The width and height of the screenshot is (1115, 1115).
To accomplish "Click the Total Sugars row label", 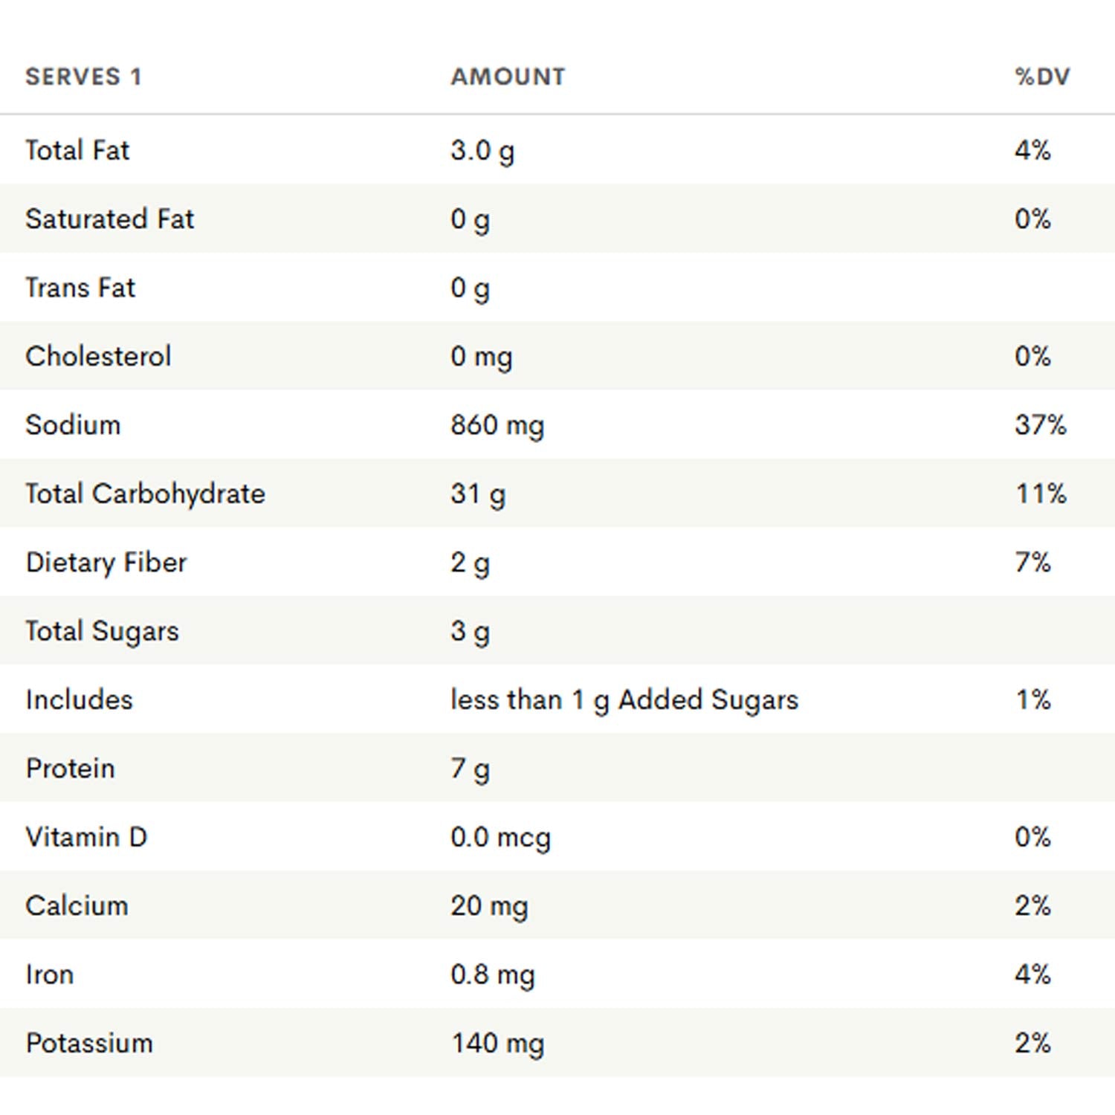I will click(102, 631).
